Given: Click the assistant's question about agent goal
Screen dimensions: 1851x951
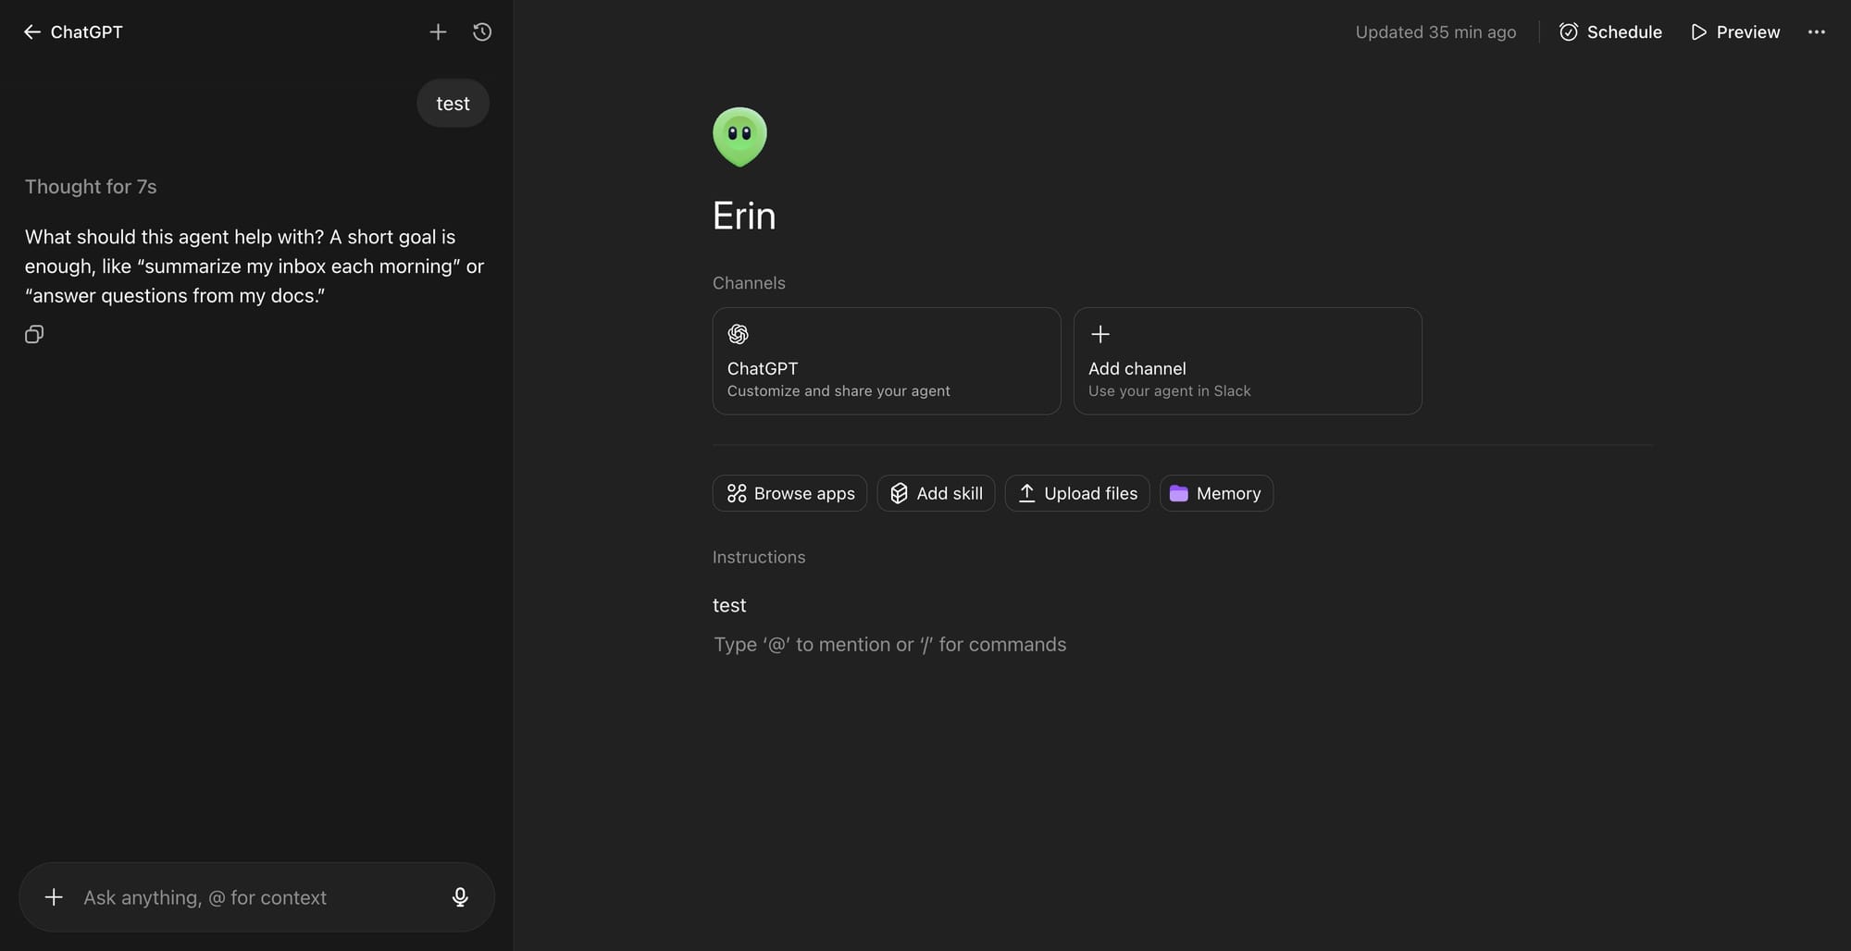Looking at the screenshot, I should [255, 266].
